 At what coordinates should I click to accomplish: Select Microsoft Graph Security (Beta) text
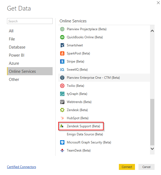[x=89, y=142]
